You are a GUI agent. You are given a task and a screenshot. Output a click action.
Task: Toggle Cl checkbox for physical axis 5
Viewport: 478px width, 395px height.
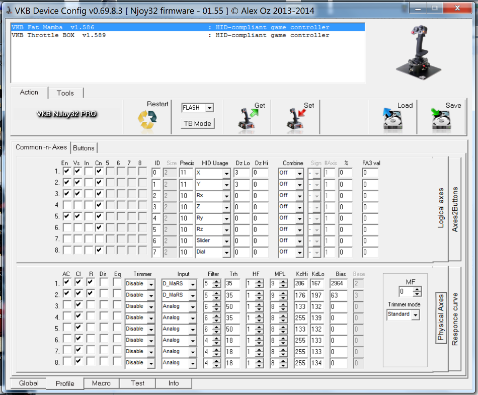click(78, 328)
